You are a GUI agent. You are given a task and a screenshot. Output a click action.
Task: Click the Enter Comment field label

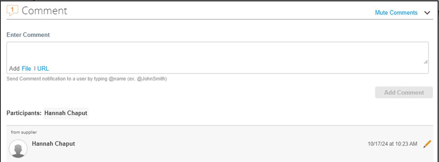[x=28, y=35]
